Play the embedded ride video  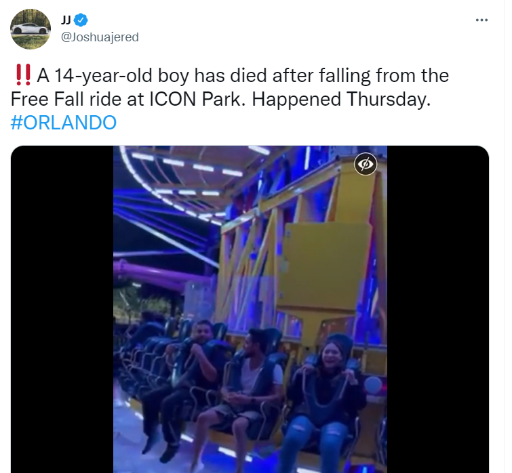tap(250, 309)
